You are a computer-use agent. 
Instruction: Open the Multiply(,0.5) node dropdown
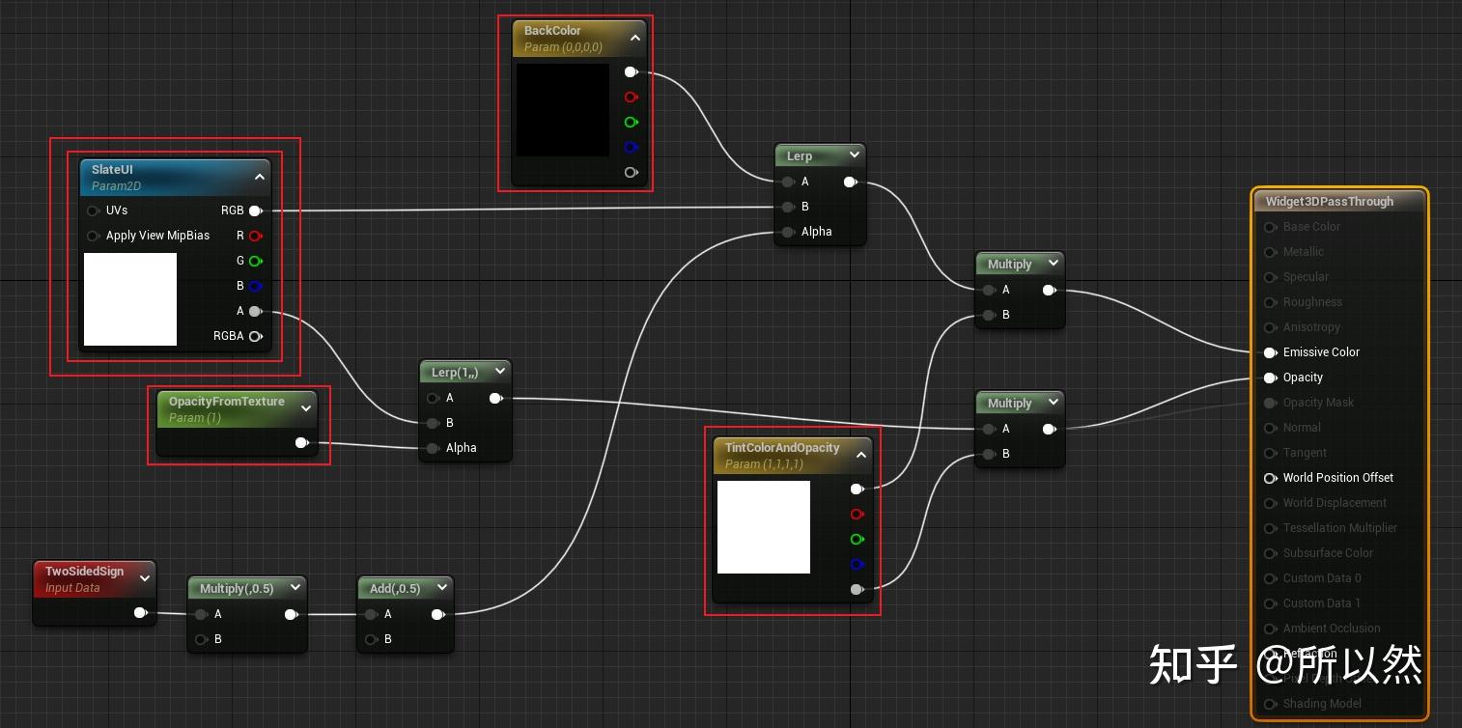pyautogui.click(x=295, y=587)
